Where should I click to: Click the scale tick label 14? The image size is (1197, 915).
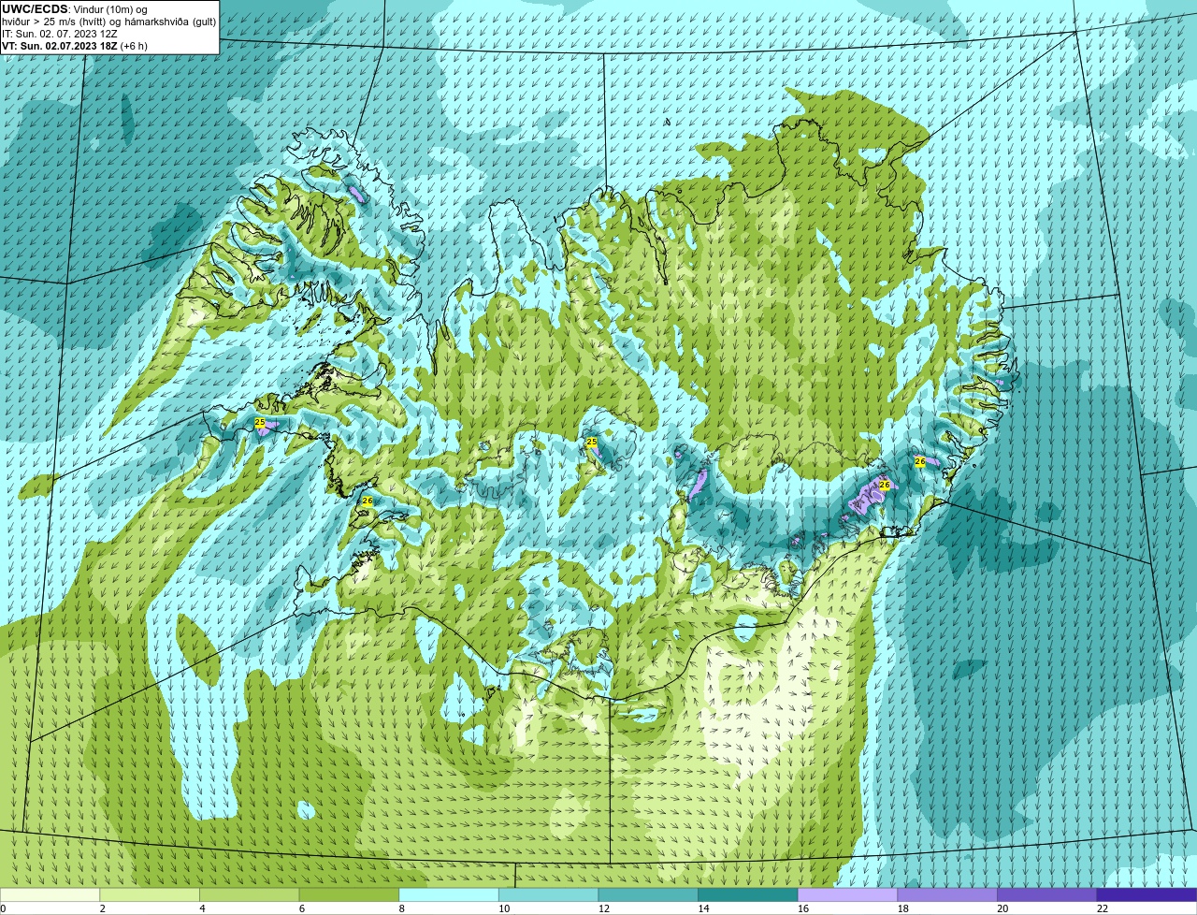pos(704,908)
